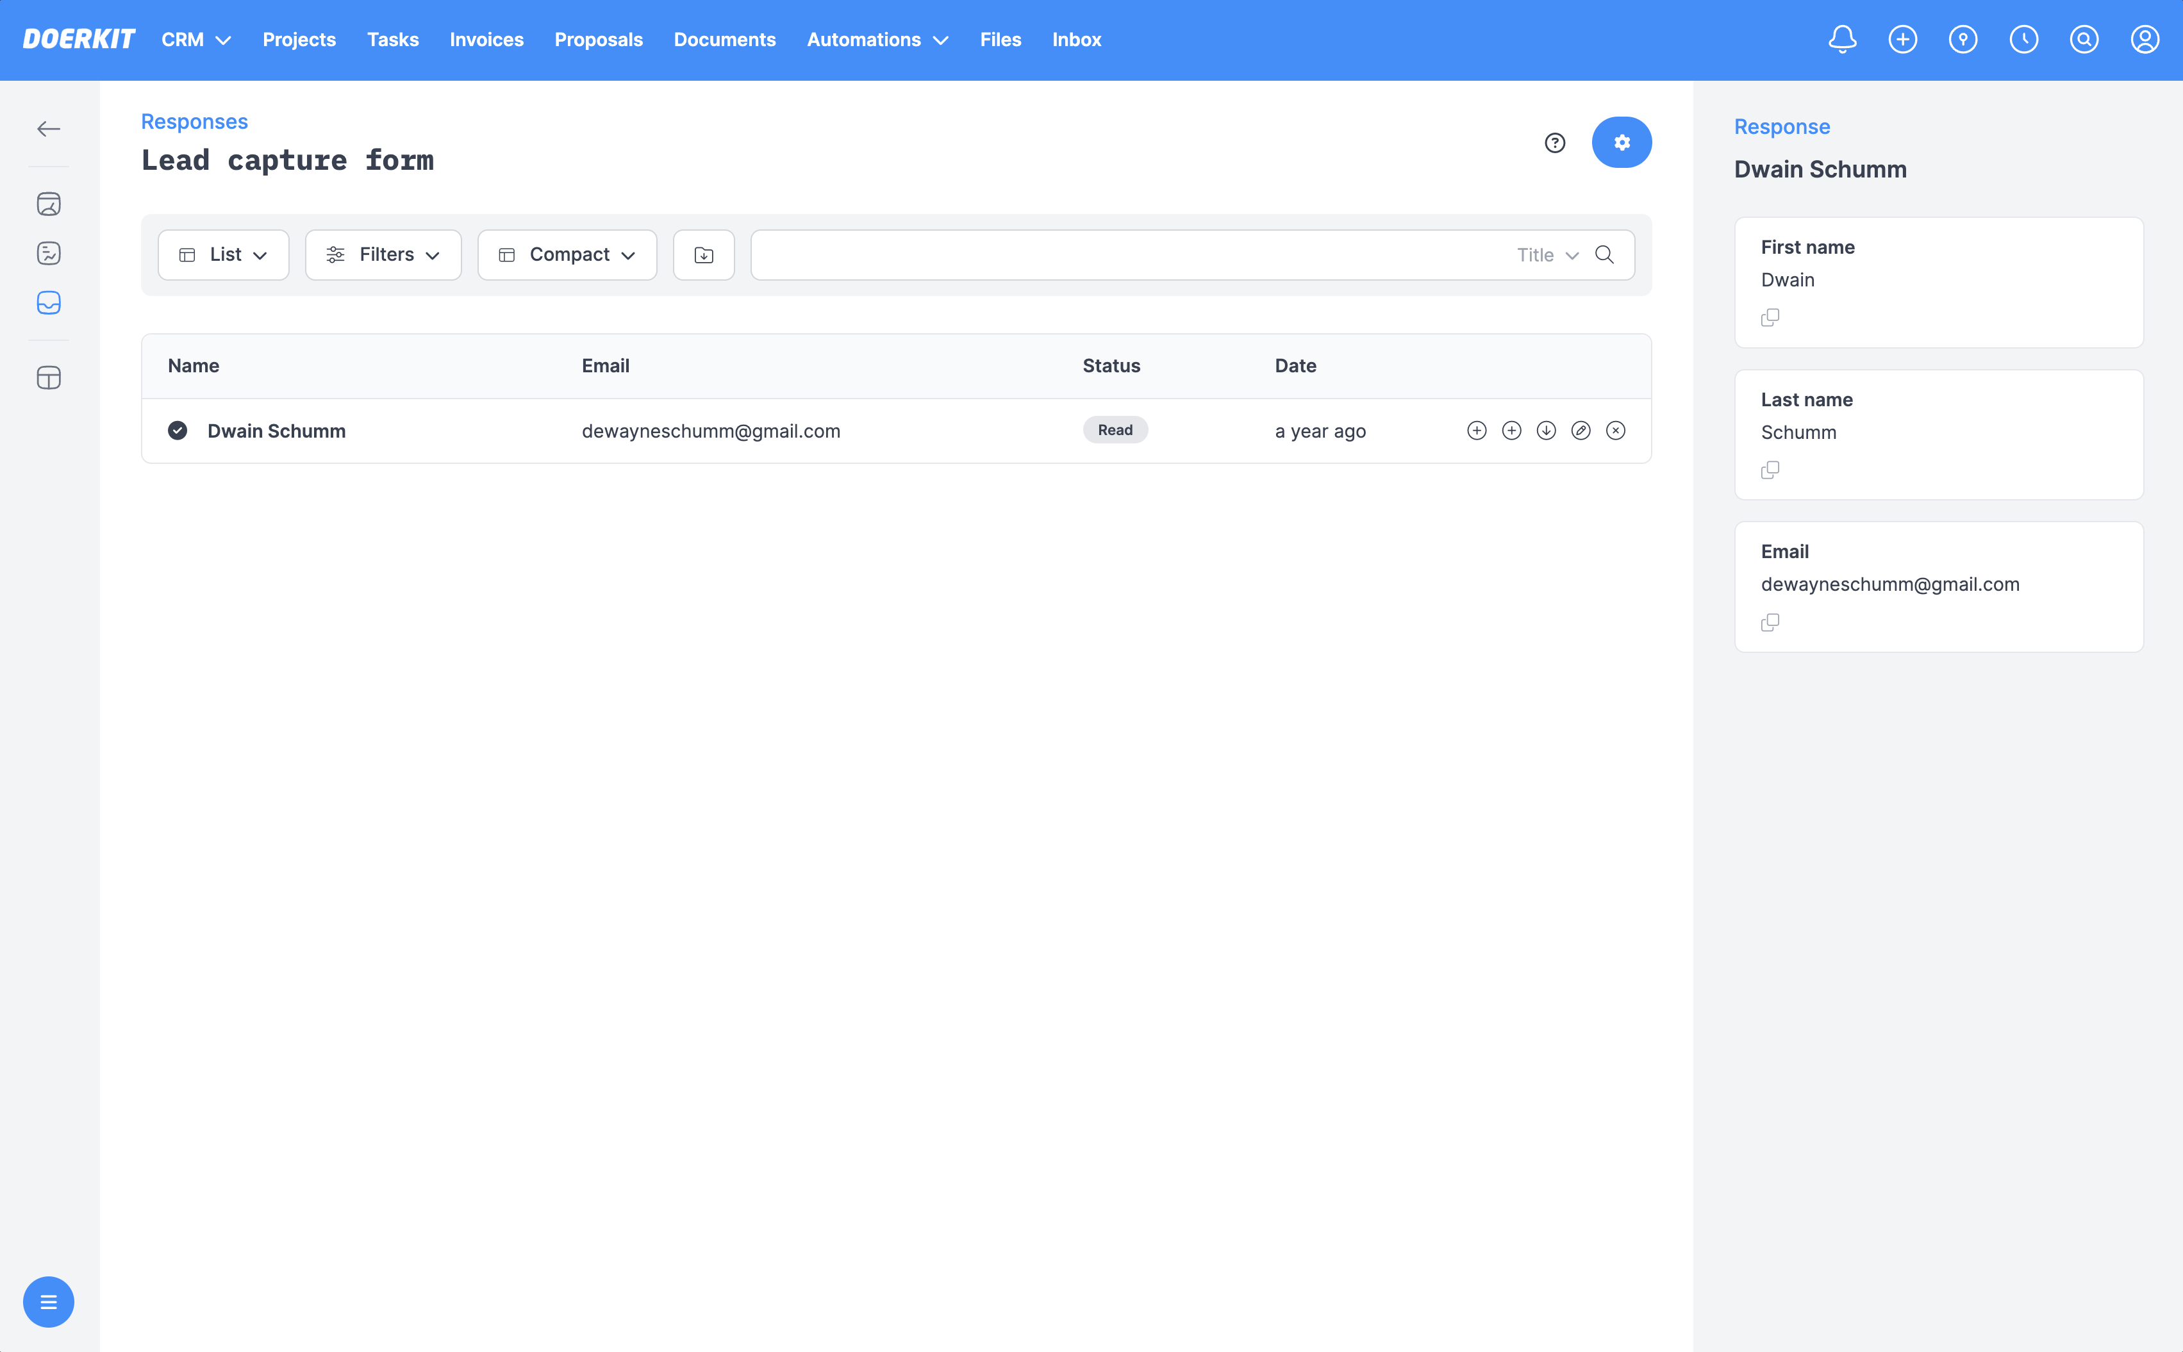
Task: Expand the Title search-field selector
Action: click(x=1547, y=255)
